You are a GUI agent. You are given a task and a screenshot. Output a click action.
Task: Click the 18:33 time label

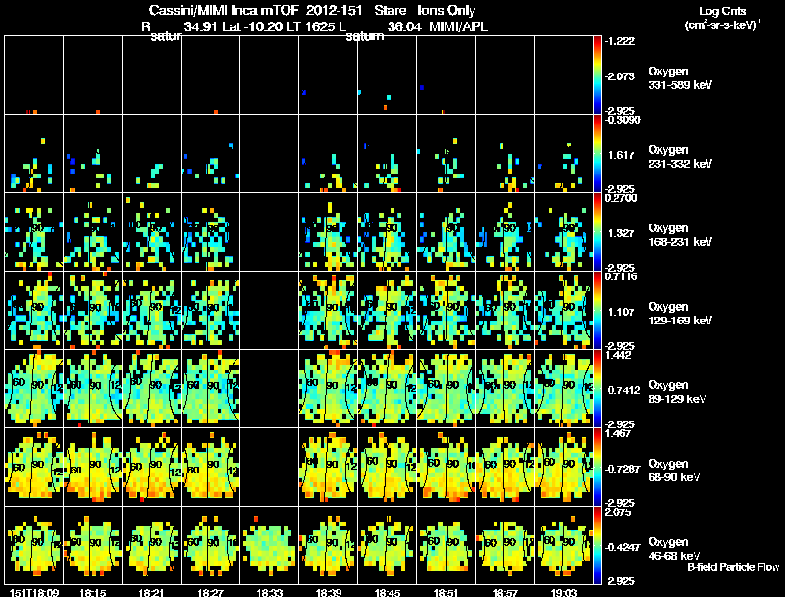[x=269, y=592]
